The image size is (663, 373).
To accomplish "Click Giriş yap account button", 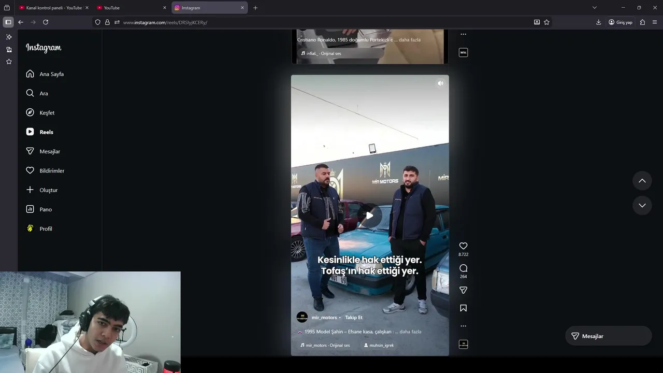I will tap(621, 22).
